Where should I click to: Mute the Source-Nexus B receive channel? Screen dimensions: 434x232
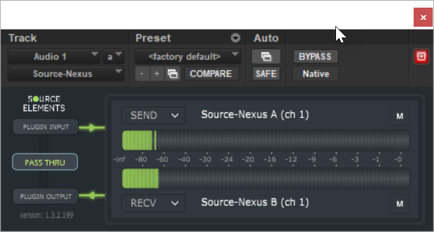(400, 203)
